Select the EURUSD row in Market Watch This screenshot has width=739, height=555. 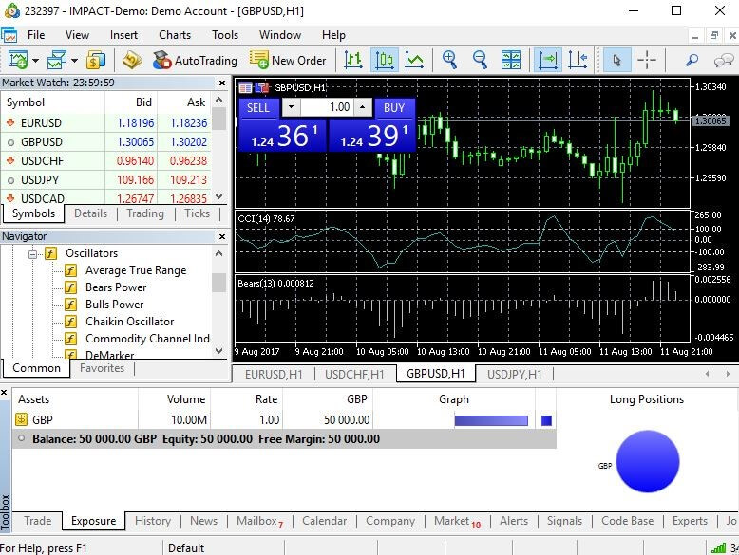pos(106,123)
